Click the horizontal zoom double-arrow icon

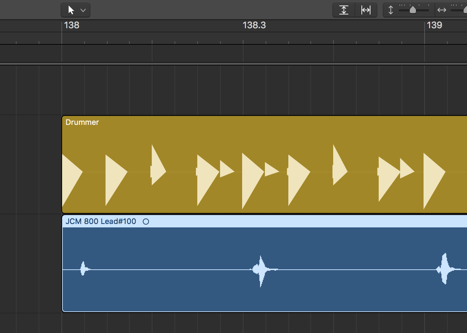441,10
